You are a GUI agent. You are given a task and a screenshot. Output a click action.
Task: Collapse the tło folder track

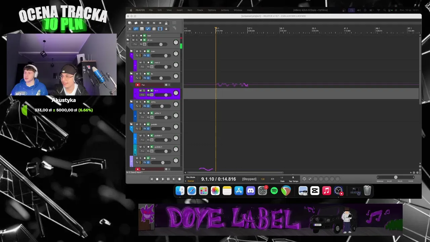click(x=131, y=74)
